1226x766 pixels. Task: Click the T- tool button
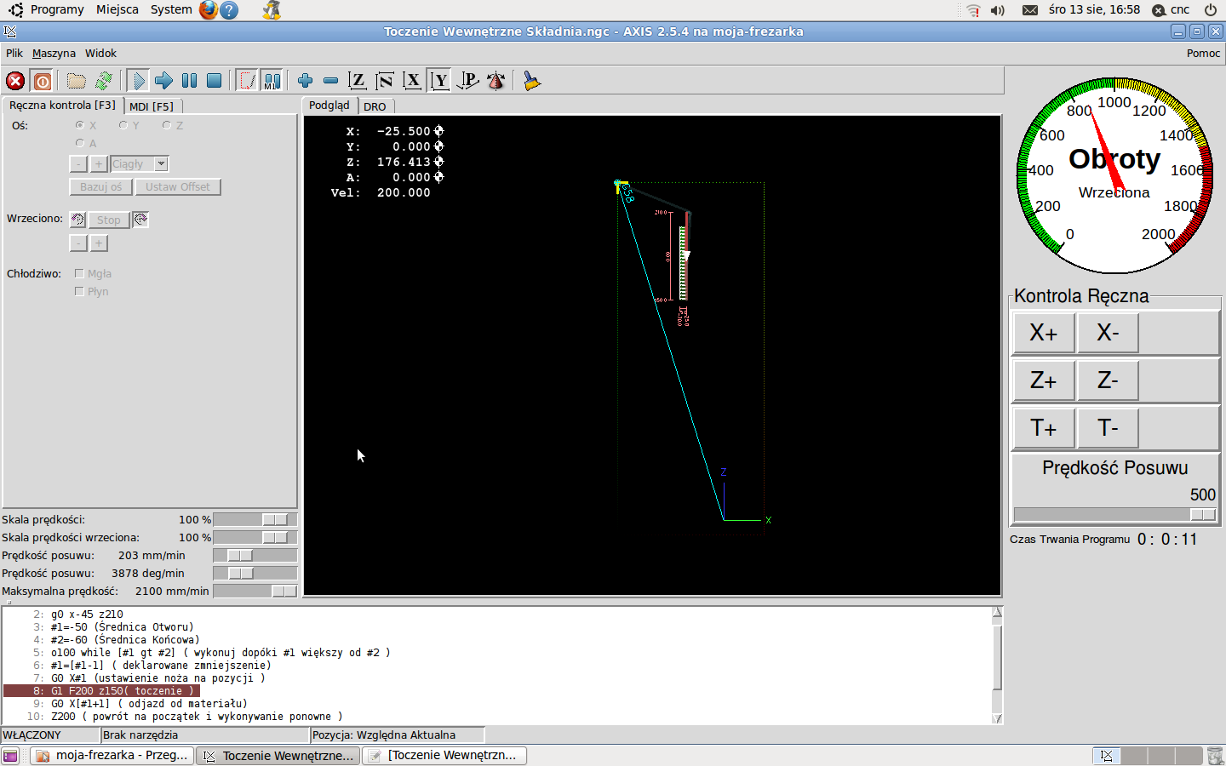(x=1108, y=428)
